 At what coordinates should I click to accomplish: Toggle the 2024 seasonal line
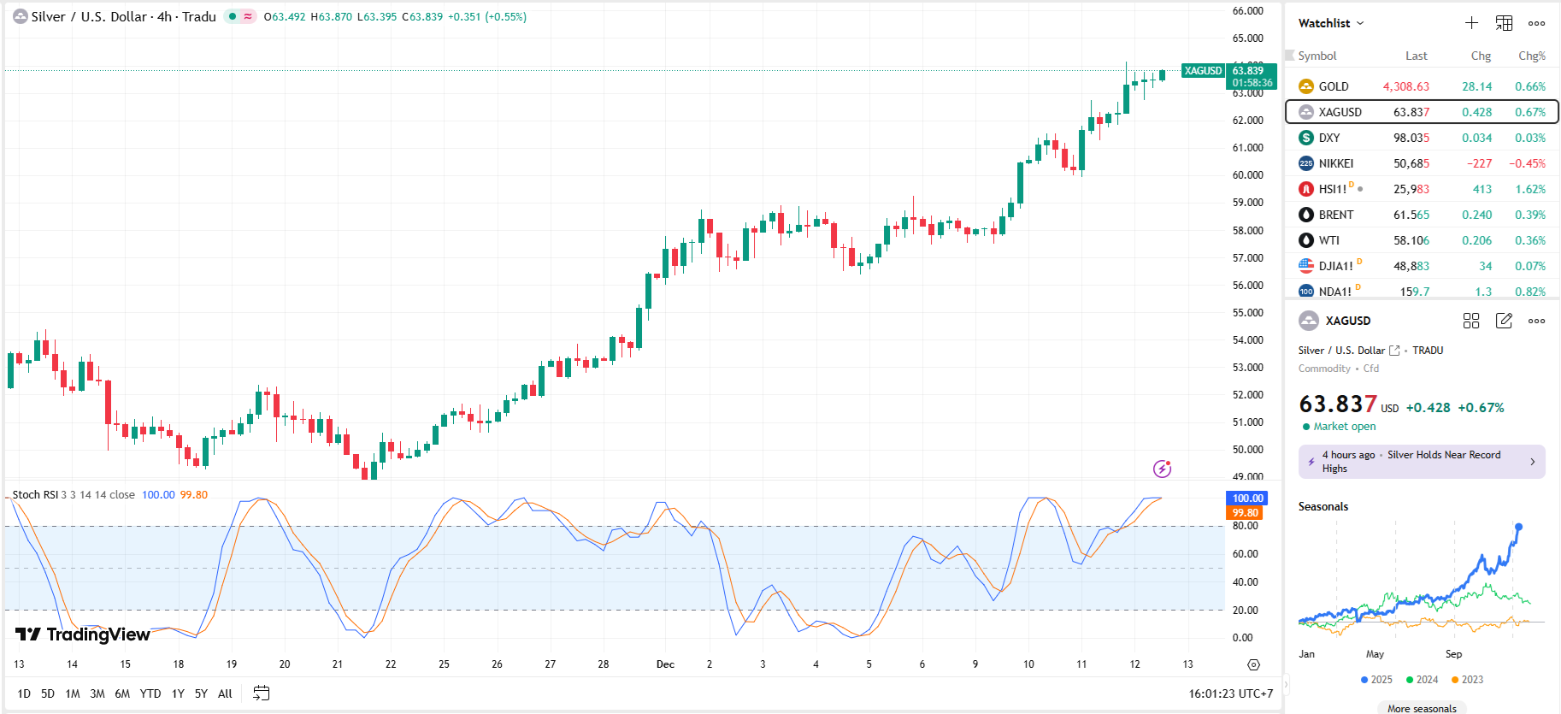tap(1422, 680)
